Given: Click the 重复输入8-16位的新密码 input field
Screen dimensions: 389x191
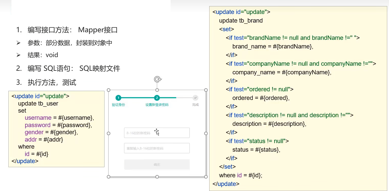Looking at the screenshot, I should [x=157, y=148].
